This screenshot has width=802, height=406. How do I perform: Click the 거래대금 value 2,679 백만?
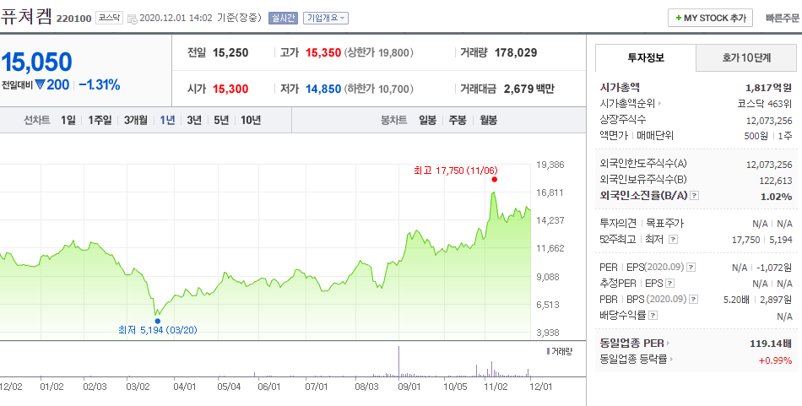(x=528, y=89)
